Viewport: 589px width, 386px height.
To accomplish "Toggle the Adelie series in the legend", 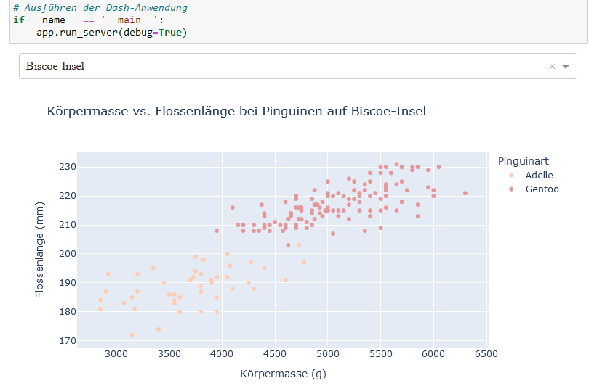I will point(539,176).
